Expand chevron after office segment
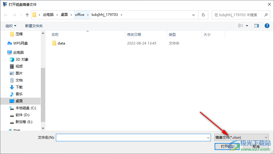 pos(88,15)
